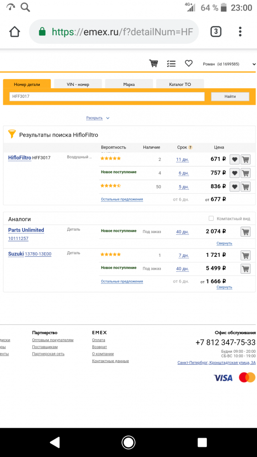
Task: Select the Номер детали tab
Action: coord(27,84)
